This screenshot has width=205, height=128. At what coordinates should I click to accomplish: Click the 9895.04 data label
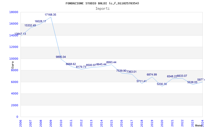(61, 57)
